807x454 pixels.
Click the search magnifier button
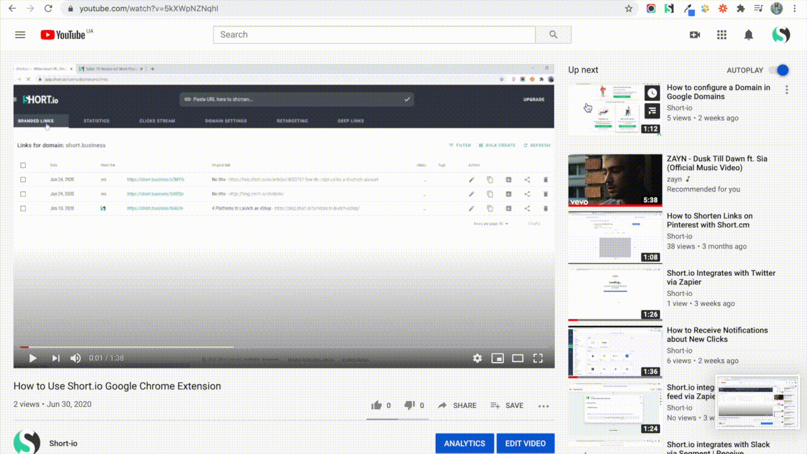click(x=554, y=35)
